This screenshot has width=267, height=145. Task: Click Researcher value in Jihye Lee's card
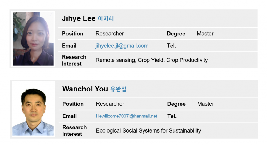click(110, 34)
